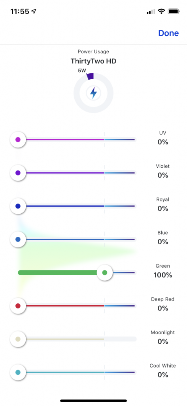
Task: Click the Cool White slider thumb
Action: [x=18, y=372]
